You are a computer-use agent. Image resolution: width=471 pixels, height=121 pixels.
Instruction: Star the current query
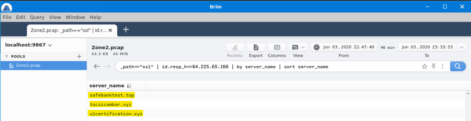[x=424, y=67]
